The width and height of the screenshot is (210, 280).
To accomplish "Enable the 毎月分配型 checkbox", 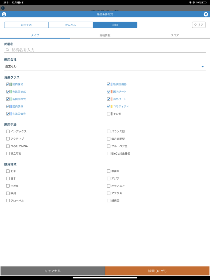I will [109, 139].
